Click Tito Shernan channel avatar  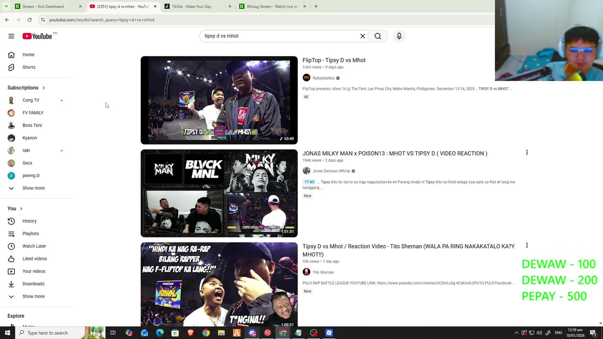click(x=306, y=272)
